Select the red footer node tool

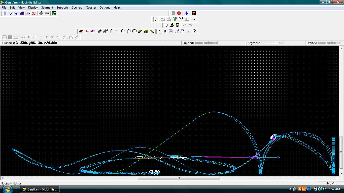[x=81, y=31]
